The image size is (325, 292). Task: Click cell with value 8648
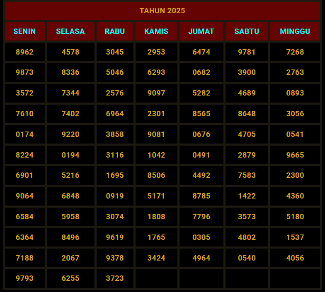[x=247, y=114]
